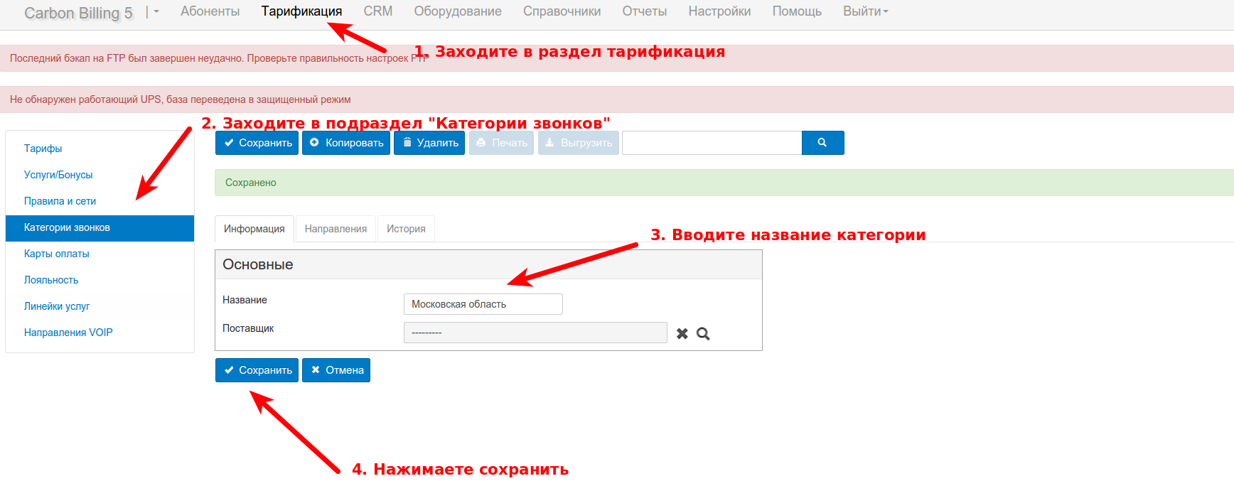Click the magnifier search button in toolbar
1234x491 pixels.
(822, 143)
